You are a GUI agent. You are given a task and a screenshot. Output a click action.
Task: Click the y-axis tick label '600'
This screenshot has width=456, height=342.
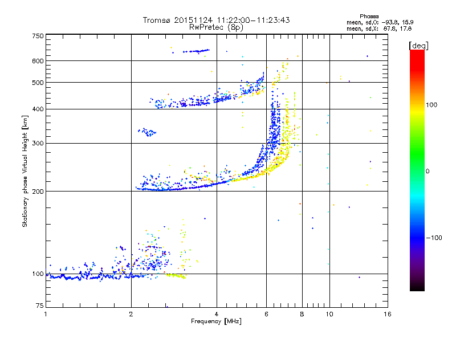(x=38, y=61)
